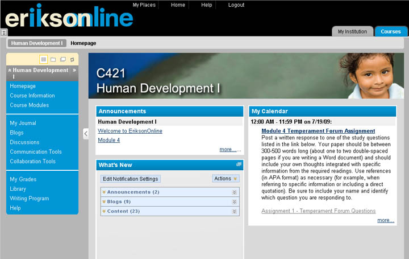Open My Journal in the sidebar

pos(23,123)
